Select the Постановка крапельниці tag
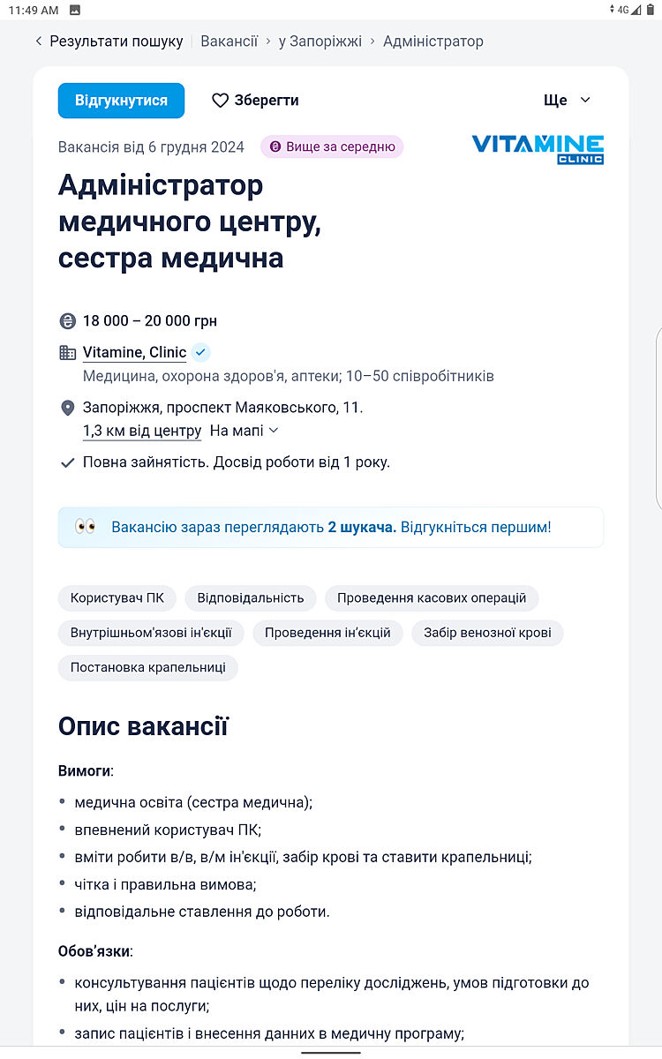 148,667
